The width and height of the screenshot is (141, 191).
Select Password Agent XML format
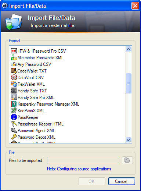click(36, 131)
